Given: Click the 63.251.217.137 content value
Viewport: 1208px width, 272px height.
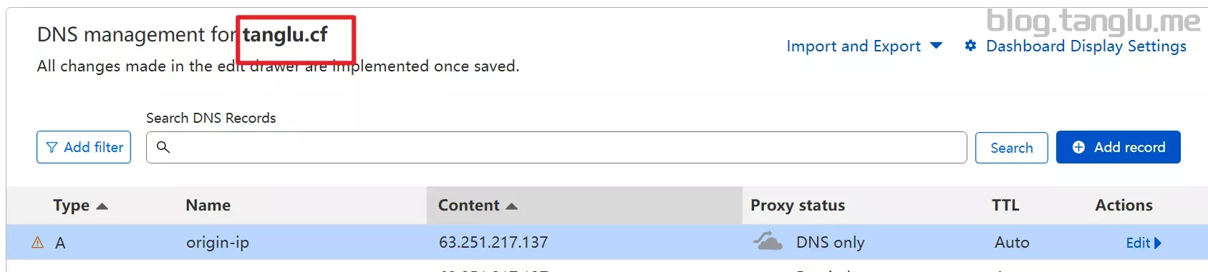Looking at the screenshot, I should 493,243.
